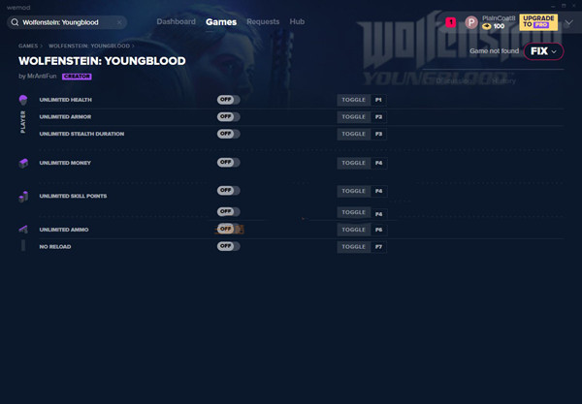Click the money chest icon

[x=23, y=163]
